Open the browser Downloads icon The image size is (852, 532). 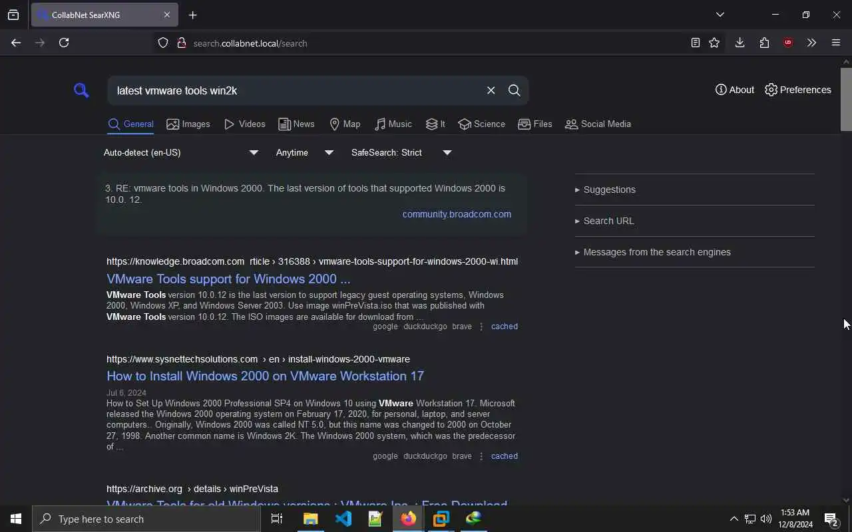(x=740, y=43)
